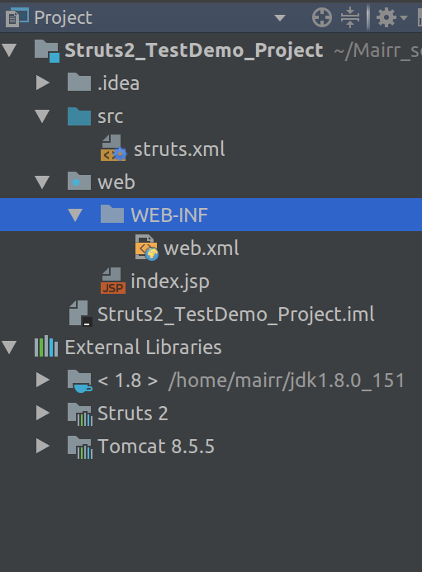Click the Struts 2 library icon
422x572 pixels.
point(80,414)
